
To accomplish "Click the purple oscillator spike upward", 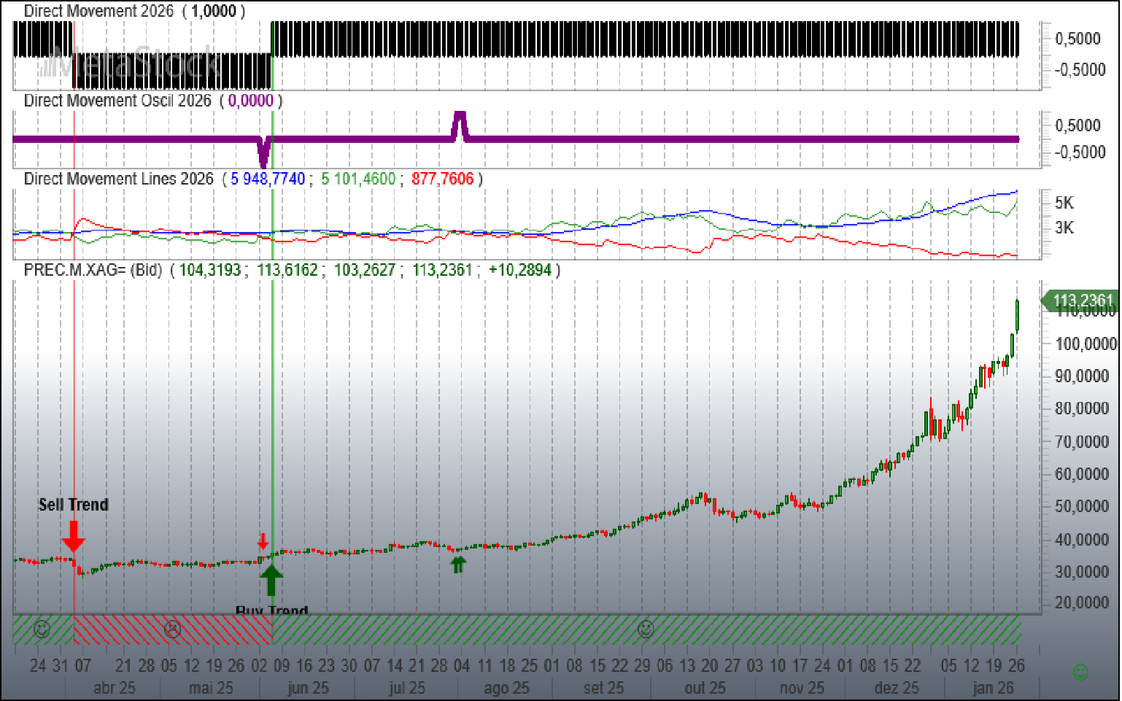I will click(x=459, y=125).
